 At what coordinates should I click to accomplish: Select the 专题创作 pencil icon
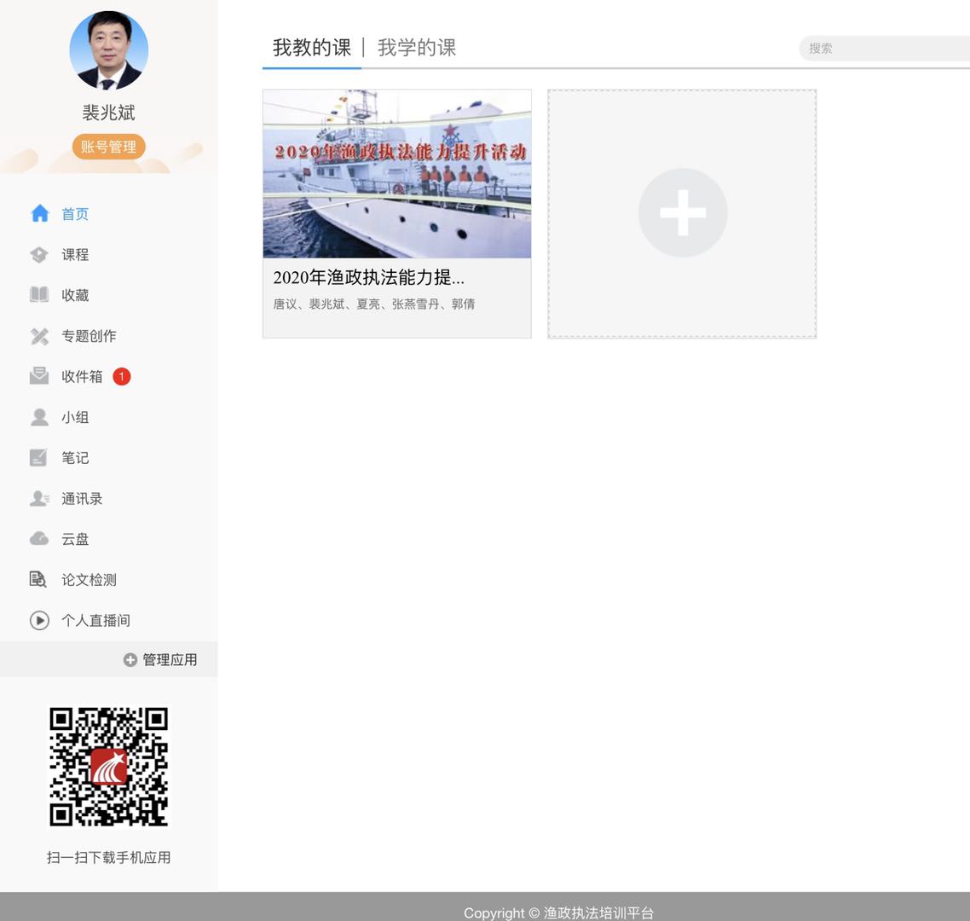click(39, 336)
